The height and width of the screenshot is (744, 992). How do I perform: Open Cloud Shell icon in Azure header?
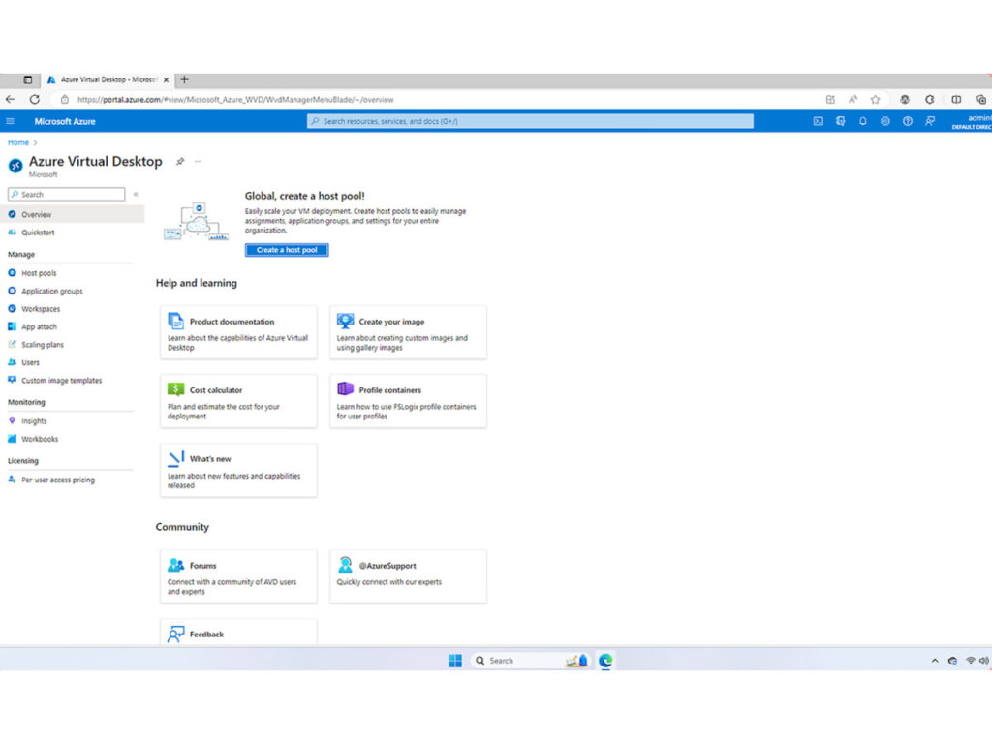click(x=818, y=121)
